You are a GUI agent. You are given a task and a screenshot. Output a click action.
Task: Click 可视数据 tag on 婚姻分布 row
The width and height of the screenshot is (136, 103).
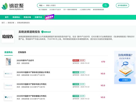[76, 96]
